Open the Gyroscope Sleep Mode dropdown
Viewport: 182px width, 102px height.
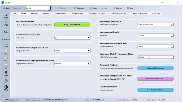[x=156, y=25]
